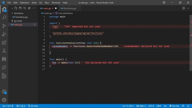Image resolution: width=192 pixels, height=108 pixels.
Task: Click randomNumber variable on line 10
Action: tap(60, 46)
